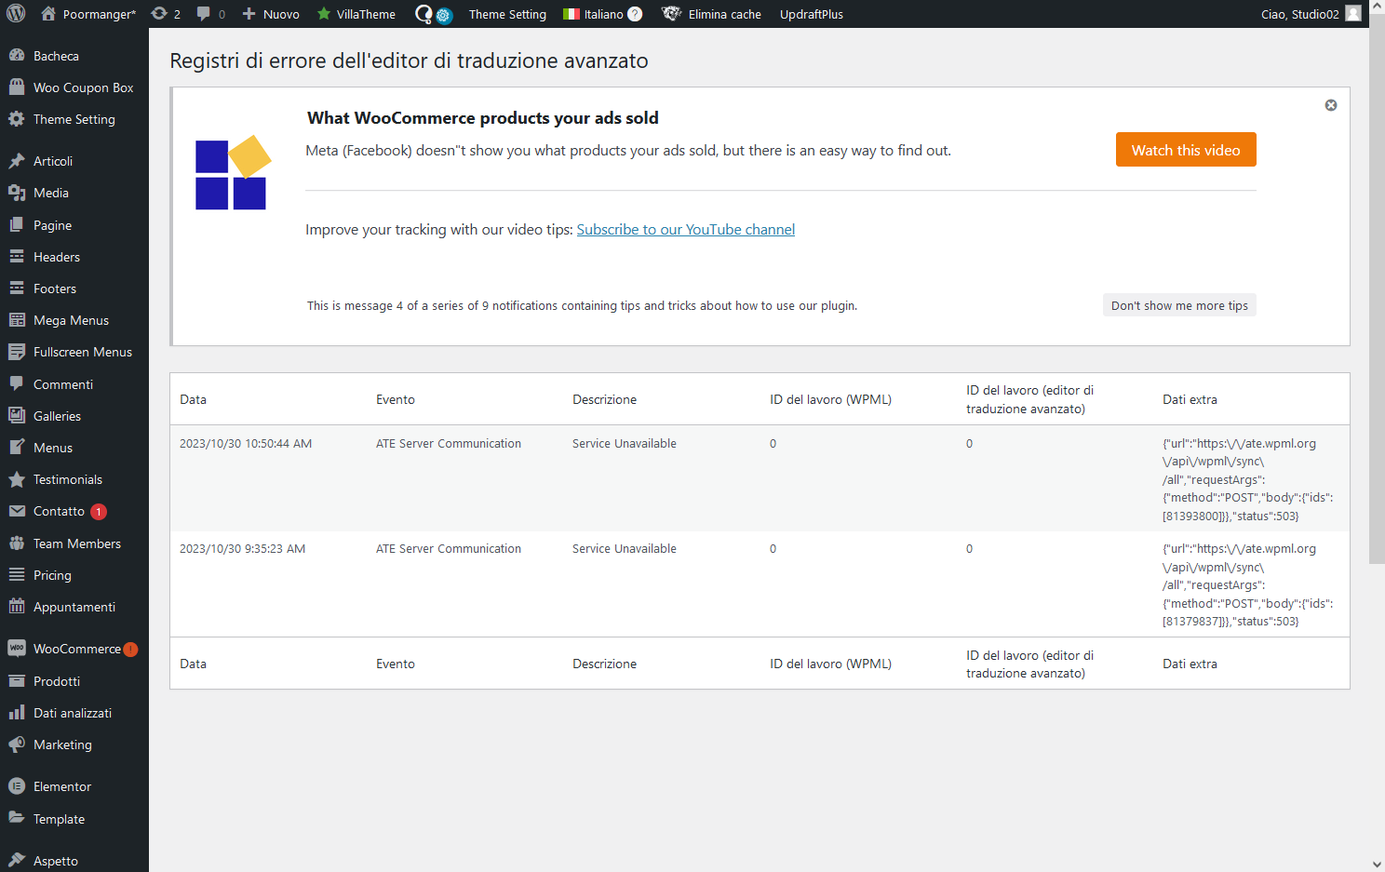Click the Poormanger site home icon
This screenshot has width=1385, height=872.
pyautogui.click(x=48, y=14)
